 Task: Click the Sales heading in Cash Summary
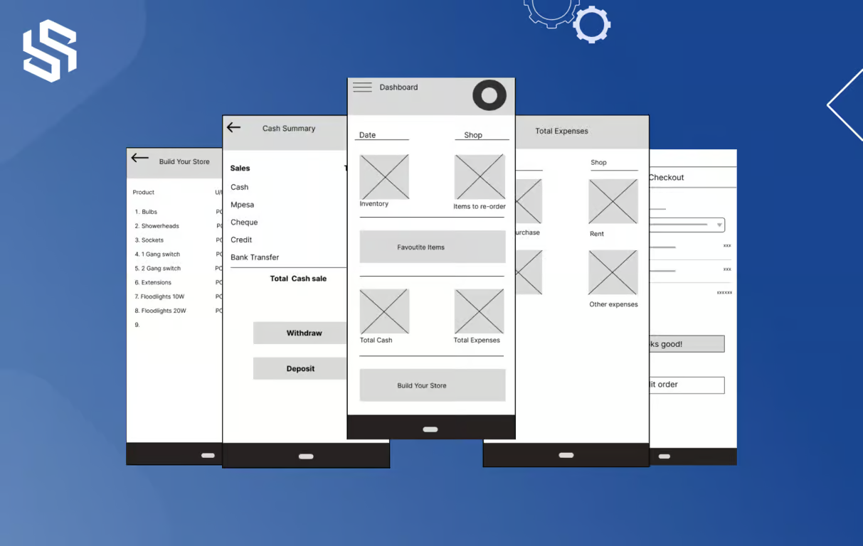click(240, 168)
